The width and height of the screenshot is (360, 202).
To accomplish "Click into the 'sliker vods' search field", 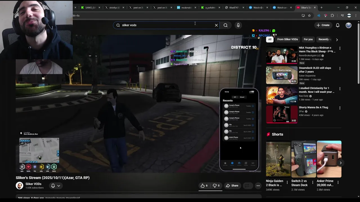I will [x=166, y=25].
